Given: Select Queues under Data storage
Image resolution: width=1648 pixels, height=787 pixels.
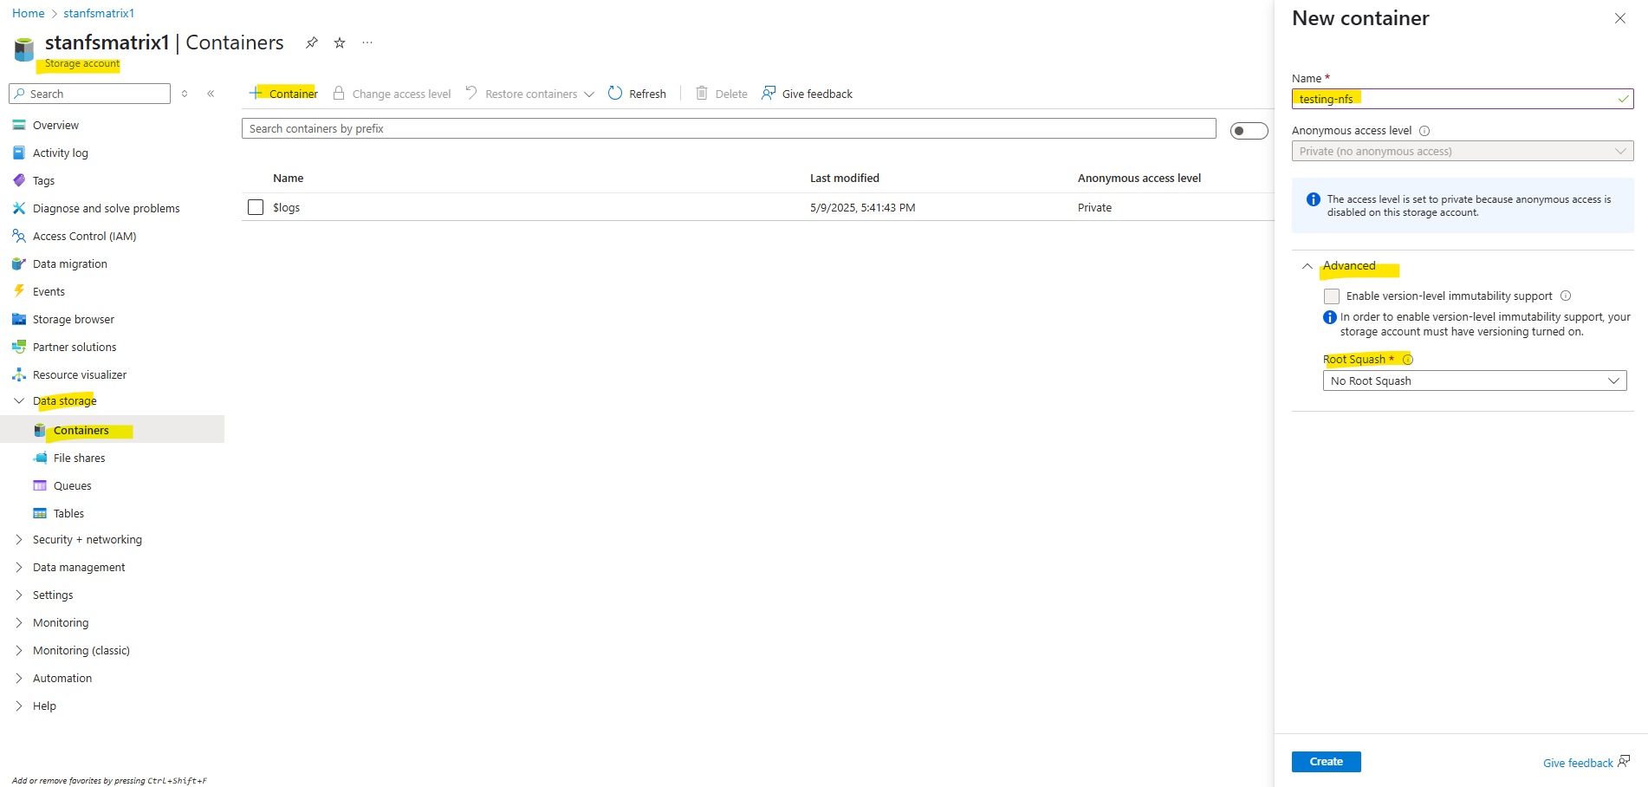Looking at the screenshot, I should [x=72, y=485].
